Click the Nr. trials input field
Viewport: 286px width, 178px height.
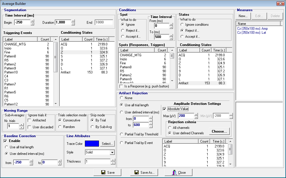(x=13, y=126)
